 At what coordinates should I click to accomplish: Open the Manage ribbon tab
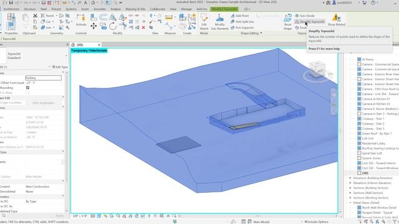[186, 9]
